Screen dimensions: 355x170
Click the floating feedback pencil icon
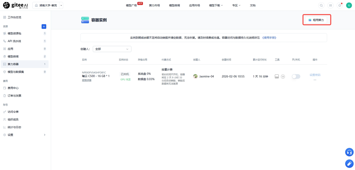(349, 164)
